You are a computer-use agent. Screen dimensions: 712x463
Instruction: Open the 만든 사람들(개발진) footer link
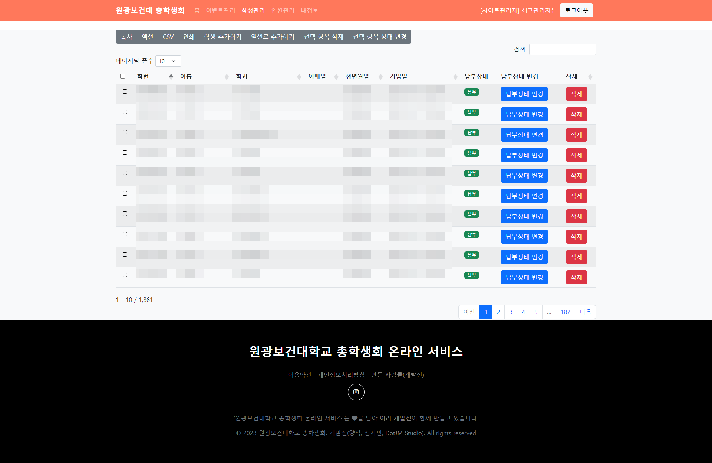[398, 375]
